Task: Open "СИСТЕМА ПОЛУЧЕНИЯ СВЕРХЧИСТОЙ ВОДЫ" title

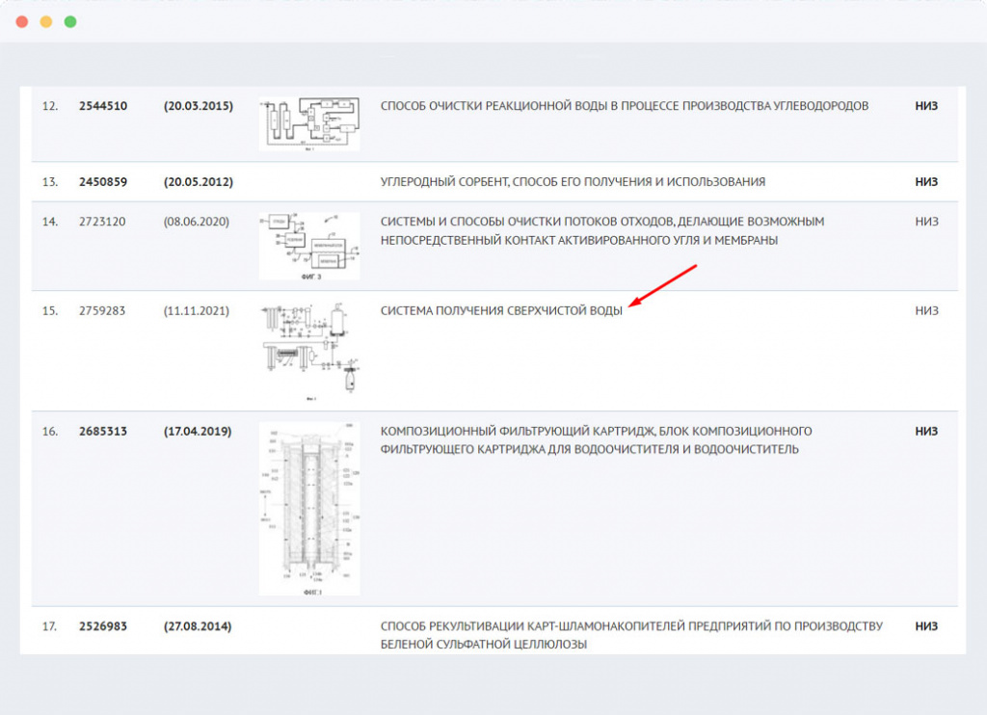Action: pos(501,311)
